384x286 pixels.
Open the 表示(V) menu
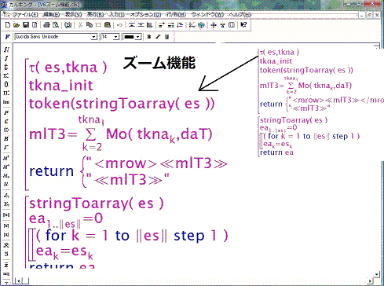point(73,14)
